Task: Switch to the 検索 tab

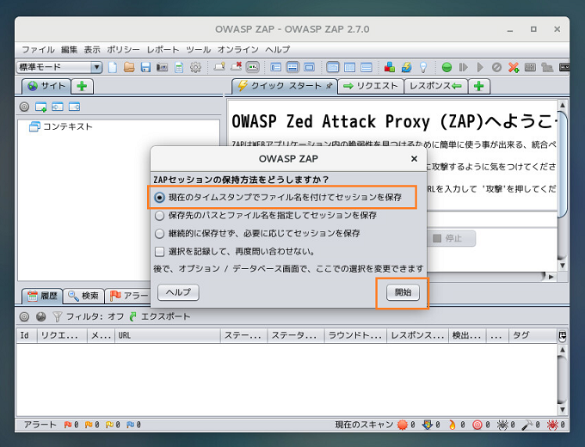Action: click(x=83, y=296)
